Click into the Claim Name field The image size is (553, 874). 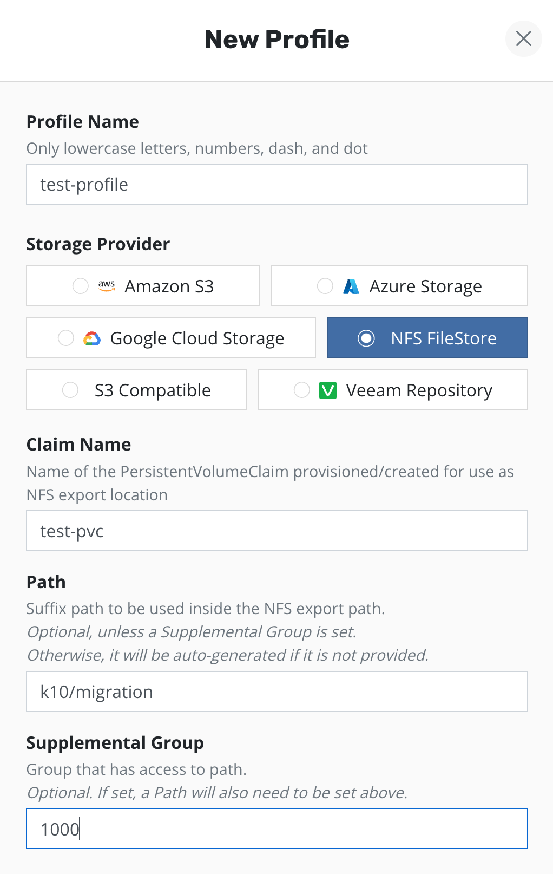277,531
